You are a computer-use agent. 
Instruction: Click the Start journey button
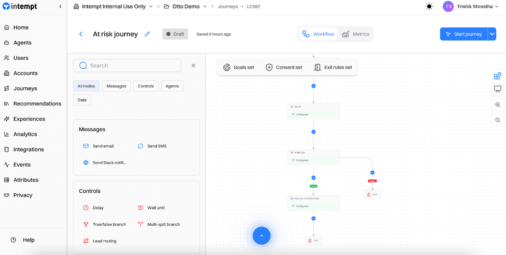click(464, 34)
